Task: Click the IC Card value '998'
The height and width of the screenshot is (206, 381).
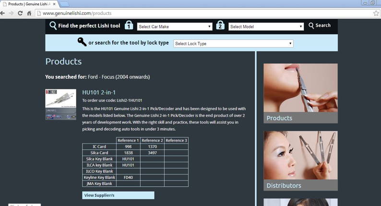Action: 128,146
